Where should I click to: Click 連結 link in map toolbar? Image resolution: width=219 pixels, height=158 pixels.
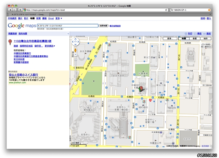tap(208, 34)
